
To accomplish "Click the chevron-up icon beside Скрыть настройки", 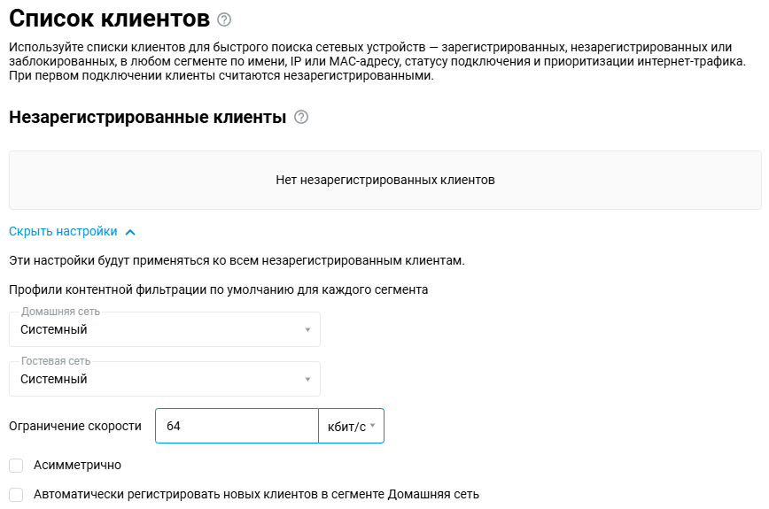I will click(x=130, y=232).
